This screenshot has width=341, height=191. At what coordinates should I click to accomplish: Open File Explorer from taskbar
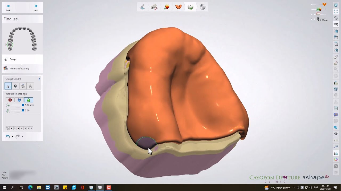(39, 188)
